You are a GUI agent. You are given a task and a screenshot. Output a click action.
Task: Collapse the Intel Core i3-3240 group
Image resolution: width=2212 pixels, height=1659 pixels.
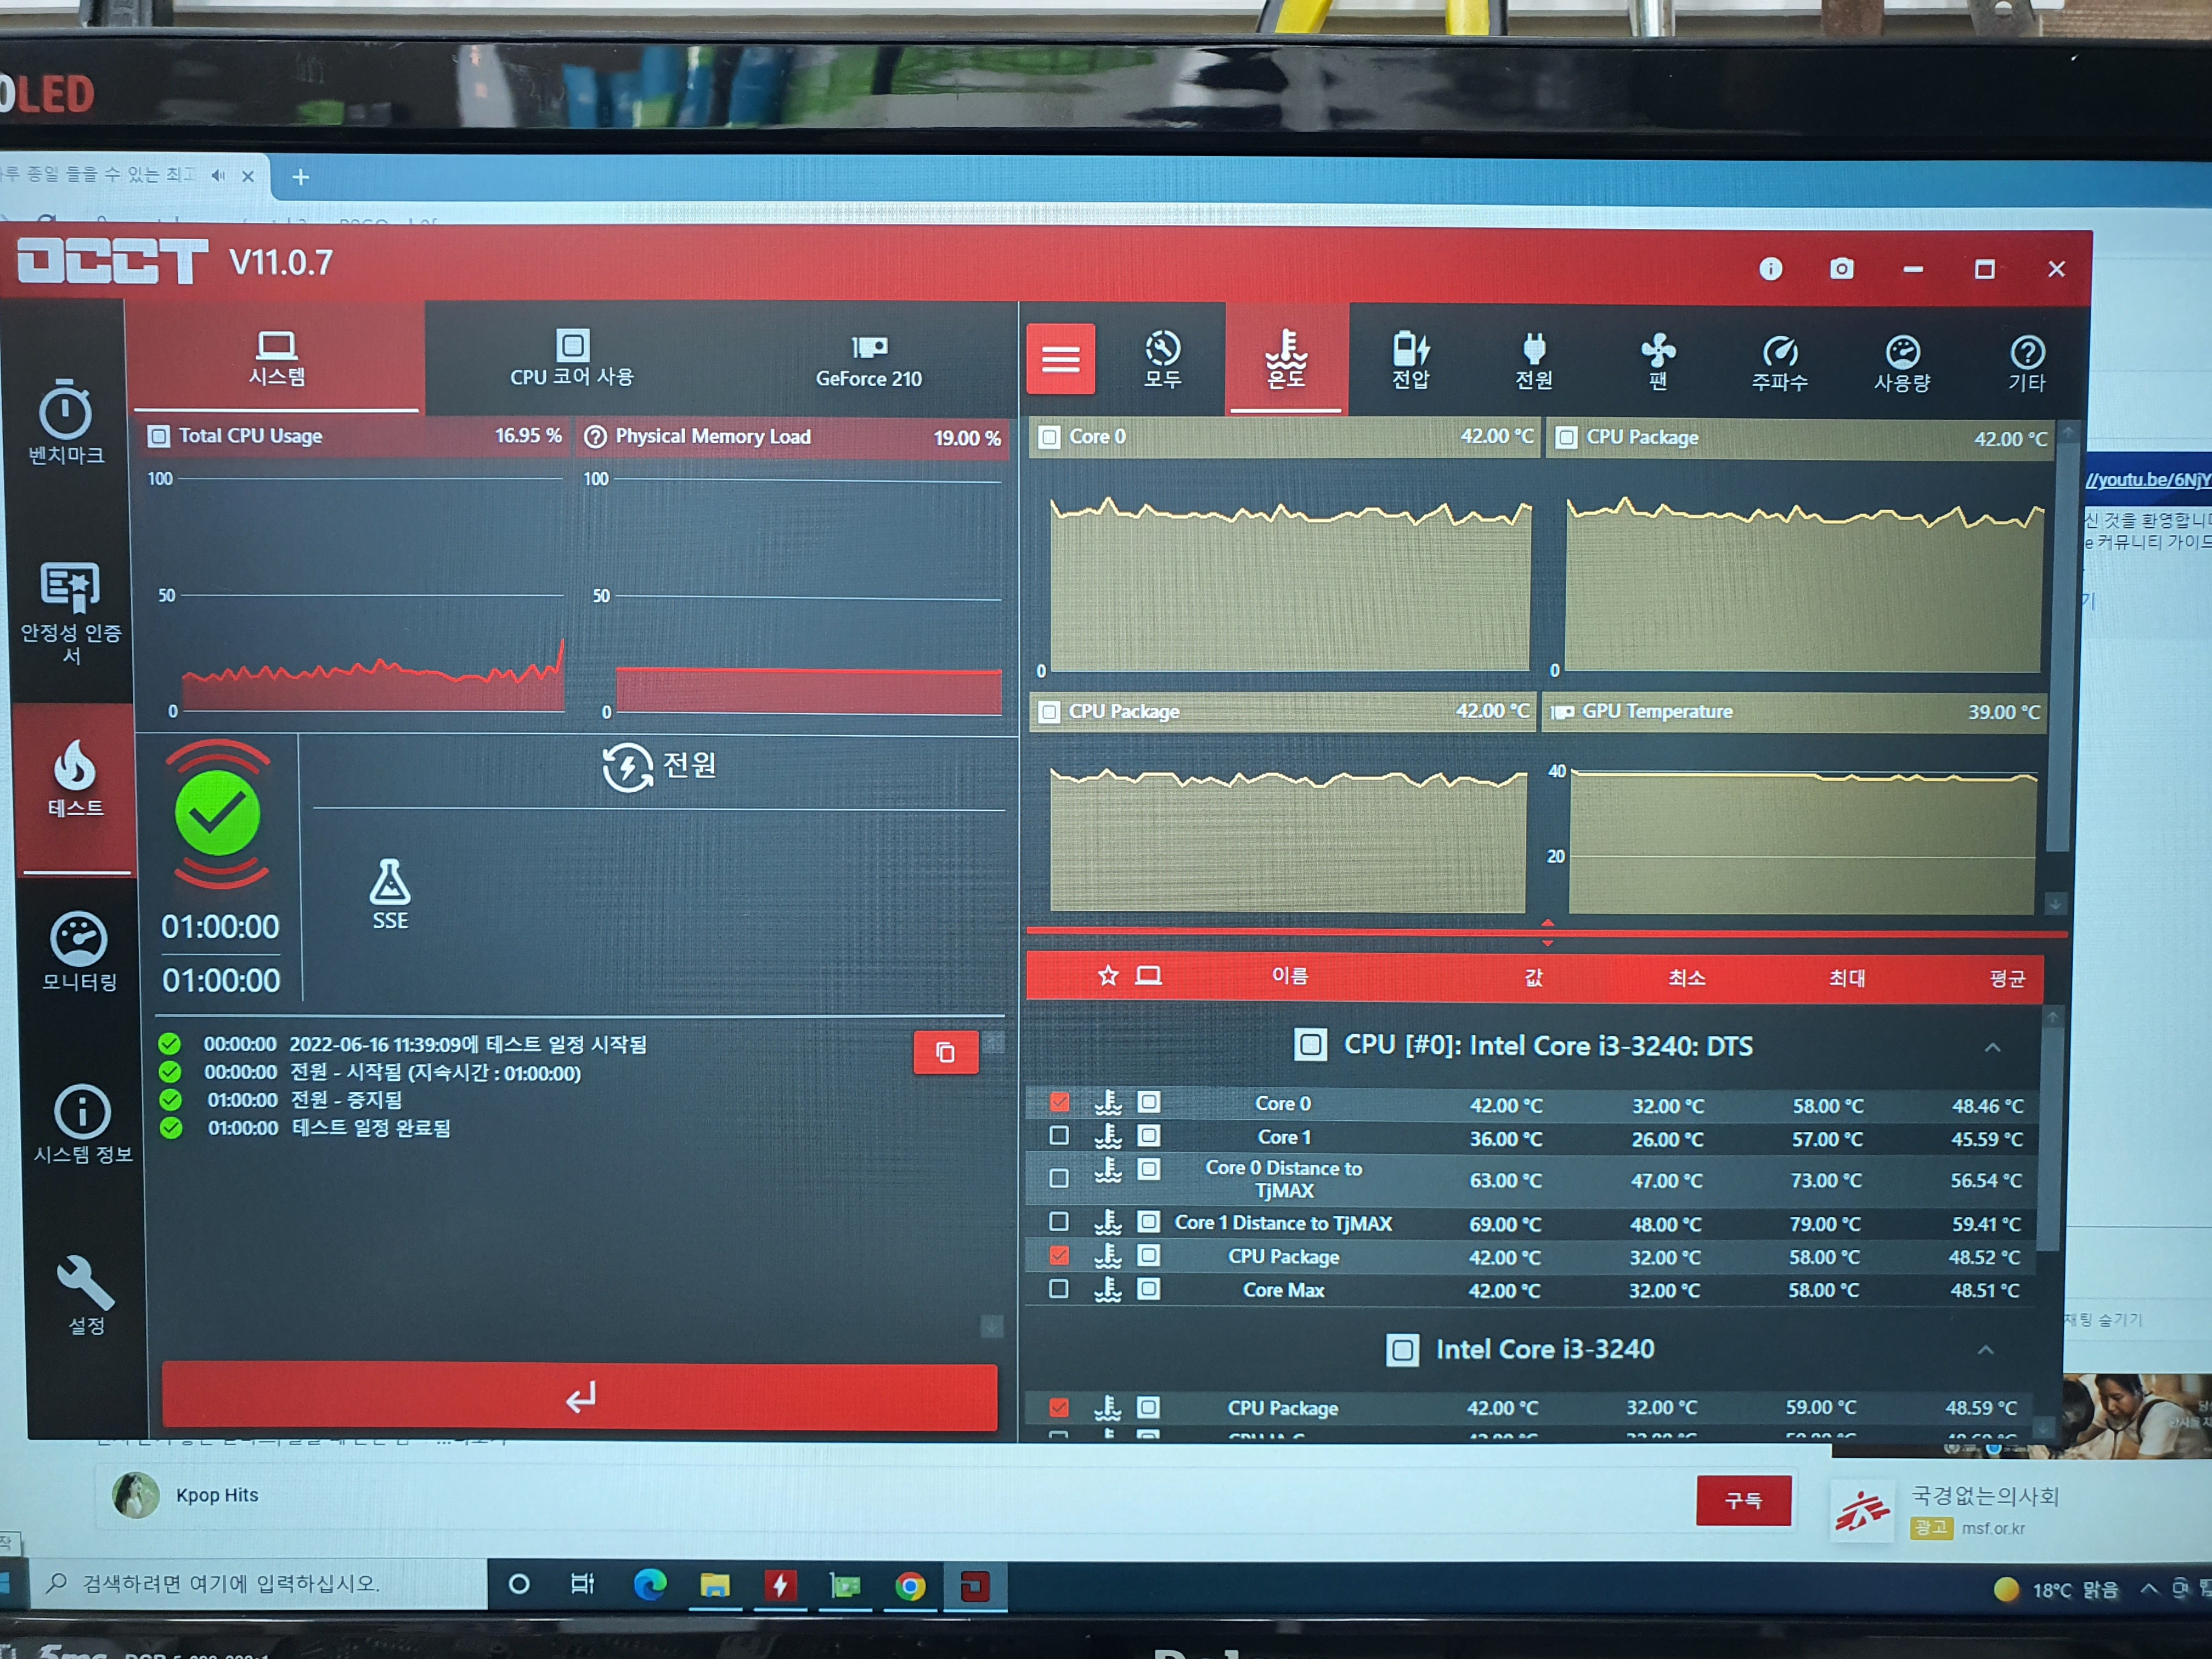(1985, 1350)
